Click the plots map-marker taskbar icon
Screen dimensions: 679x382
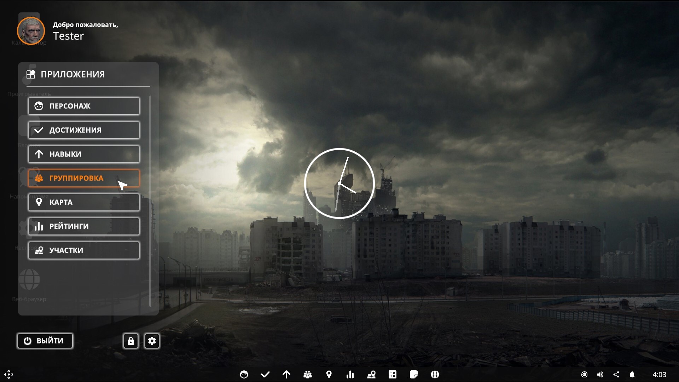pos(371,375)
